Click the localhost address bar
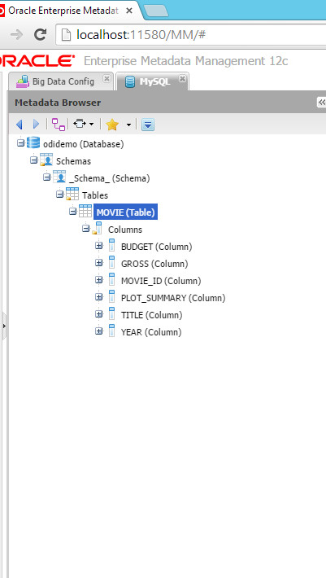This screenshot has height=578, width=326. pos(190,35)
